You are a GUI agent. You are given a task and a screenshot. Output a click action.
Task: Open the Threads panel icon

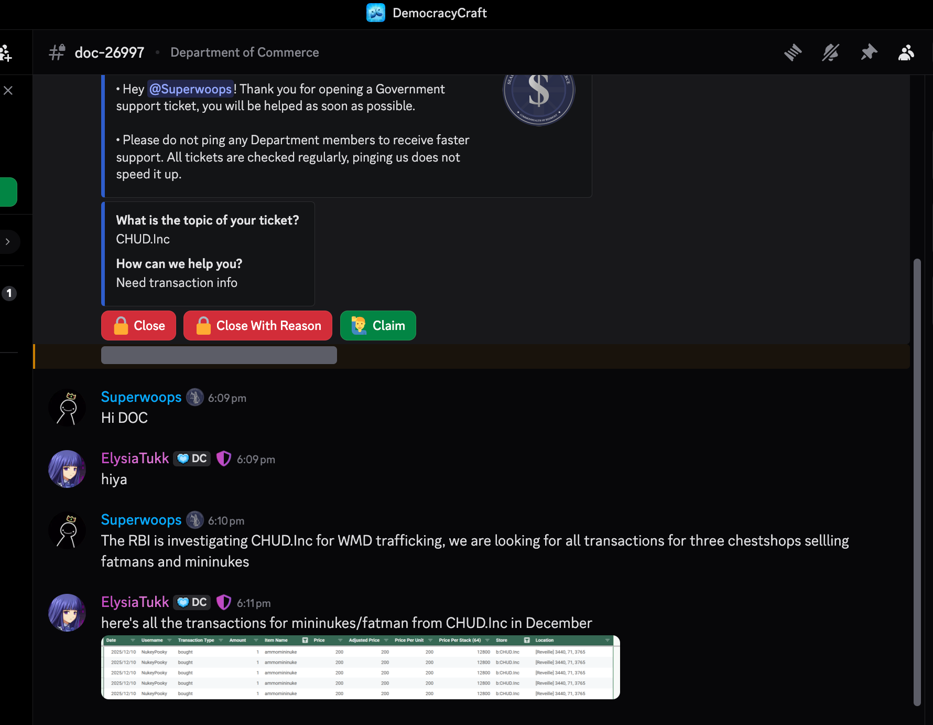click(x=793, y=52)
